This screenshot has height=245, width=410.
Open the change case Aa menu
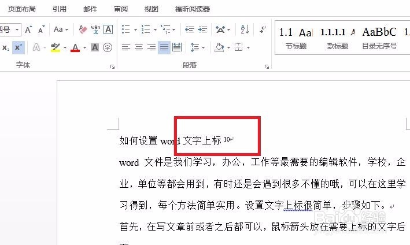point(61,29)
